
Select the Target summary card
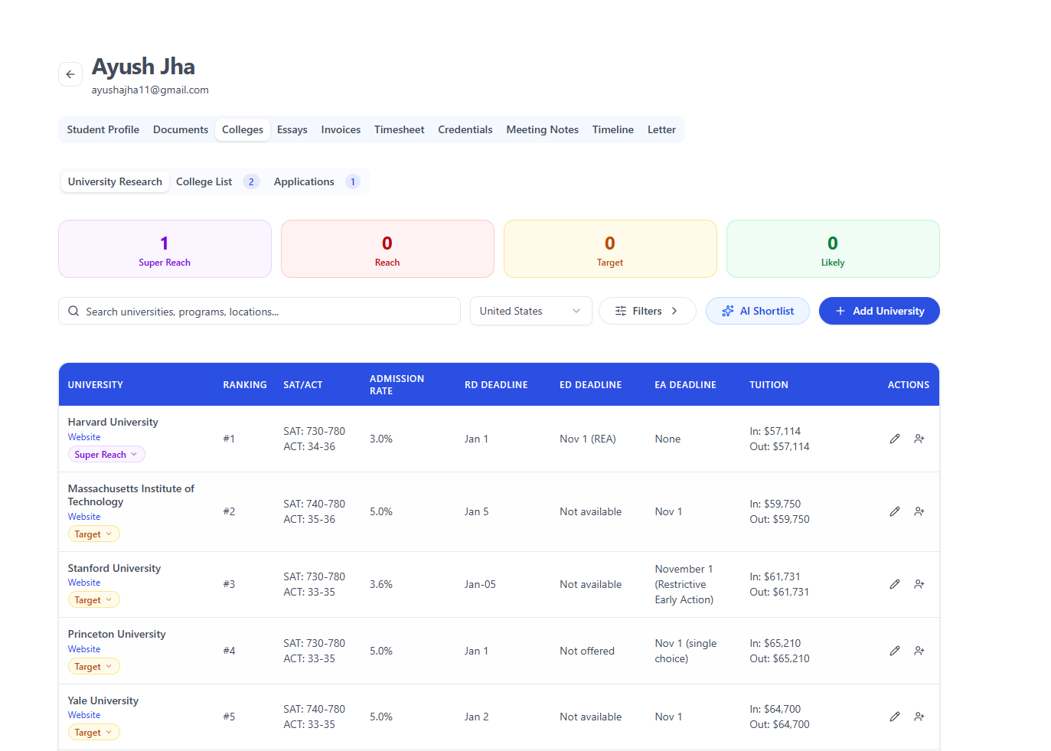pos(610,249)
